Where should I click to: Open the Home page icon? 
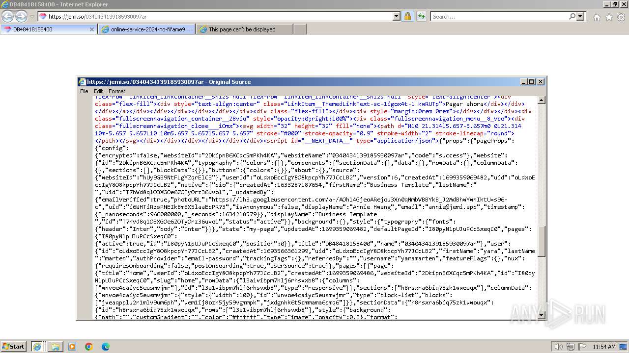(597, 17)
